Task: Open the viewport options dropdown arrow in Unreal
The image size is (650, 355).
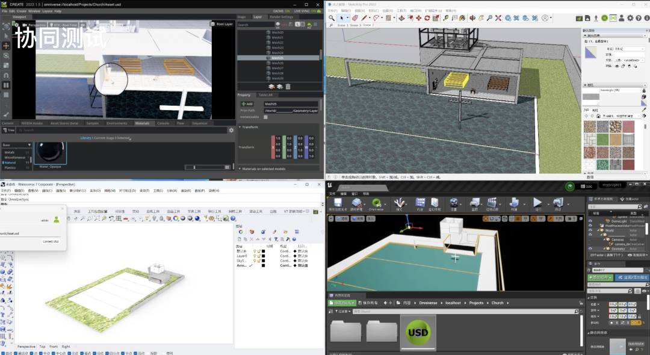Action: pyautogui.click(x=331, y=218)
